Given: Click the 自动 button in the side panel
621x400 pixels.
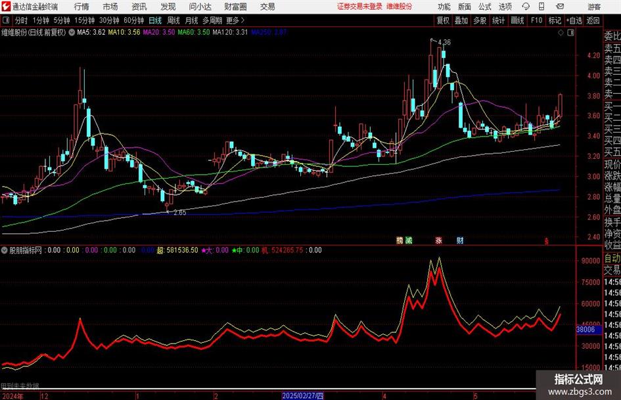Looking at the screenshot, I should click(612, 258).
